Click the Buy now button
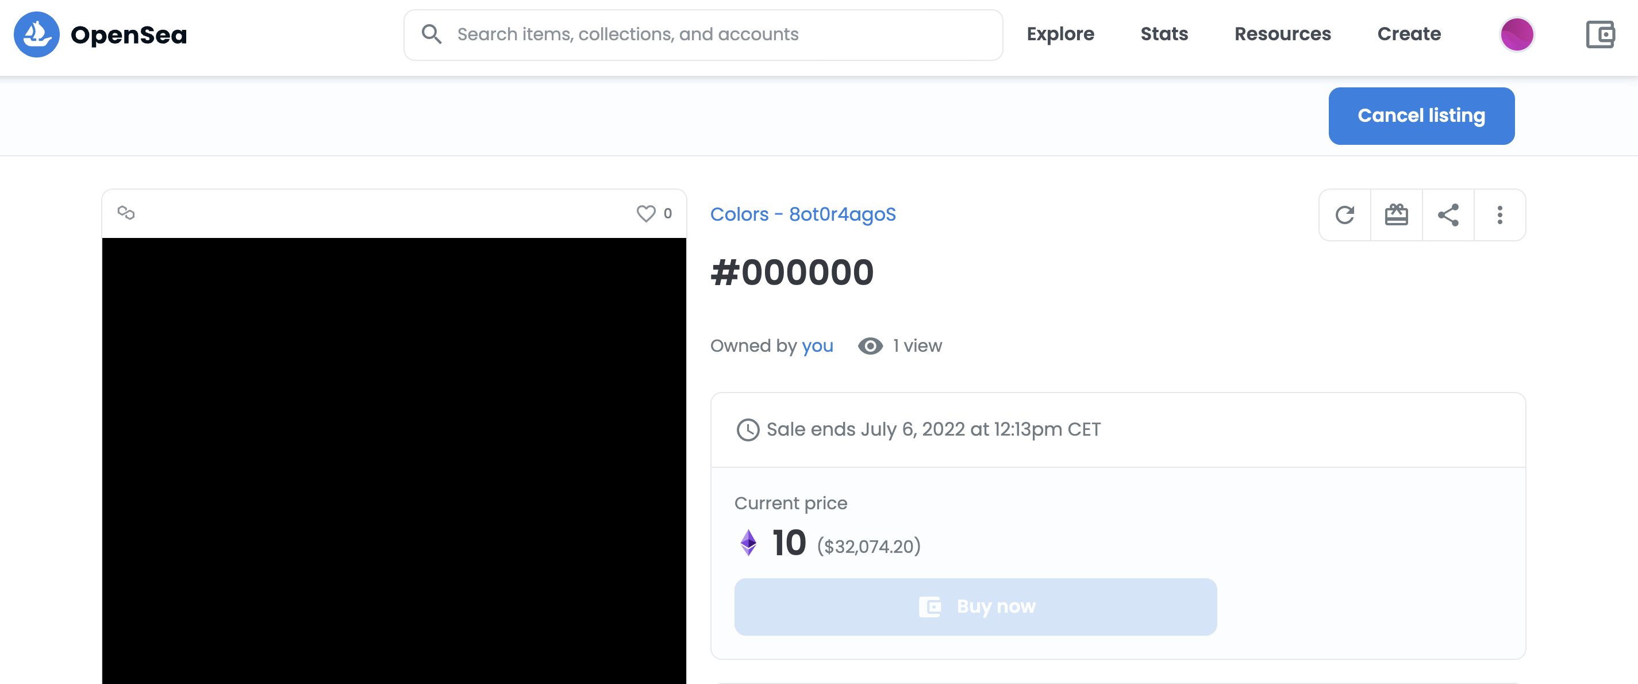This screenshot has width=1638, height=684. [975, 606]
